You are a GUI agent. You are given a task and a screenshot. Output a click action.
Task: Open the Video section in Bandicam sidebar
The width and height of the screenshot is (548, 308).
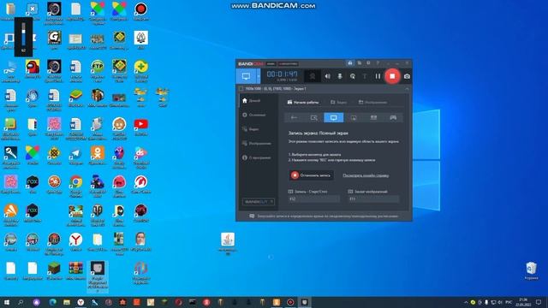[250, 129]
